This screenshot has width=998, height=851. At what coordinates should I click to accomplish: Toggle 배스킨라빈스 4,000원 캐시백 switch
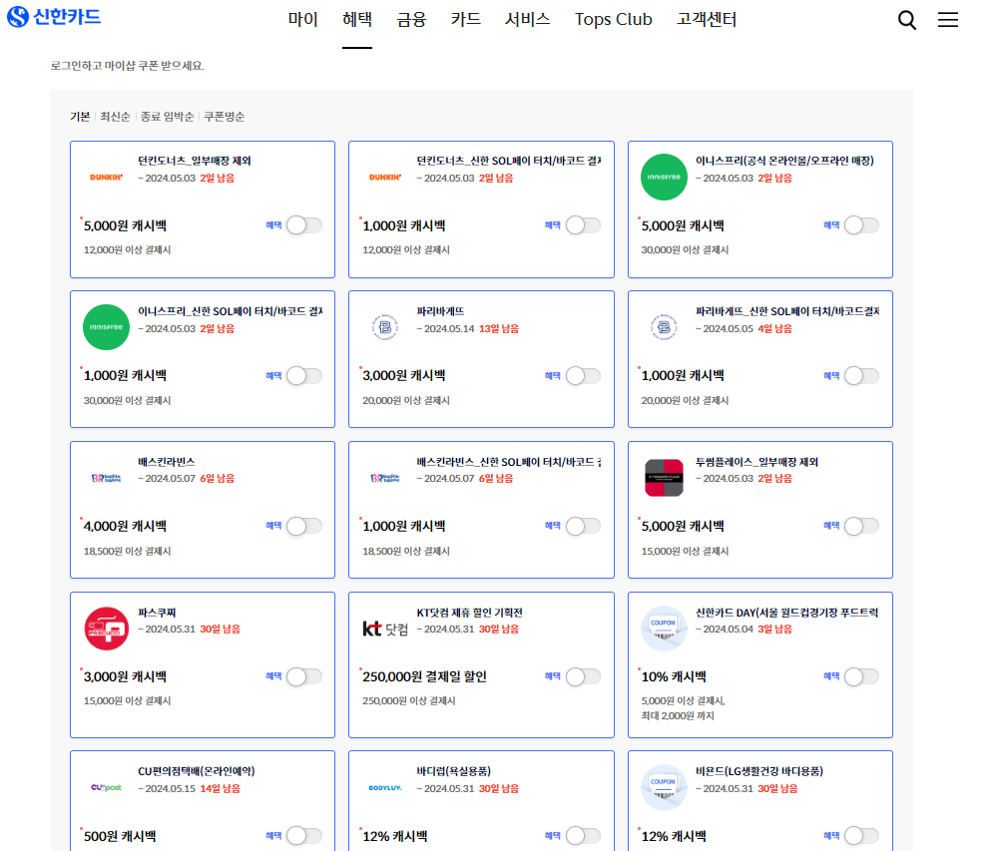click(x=304, y=526)
